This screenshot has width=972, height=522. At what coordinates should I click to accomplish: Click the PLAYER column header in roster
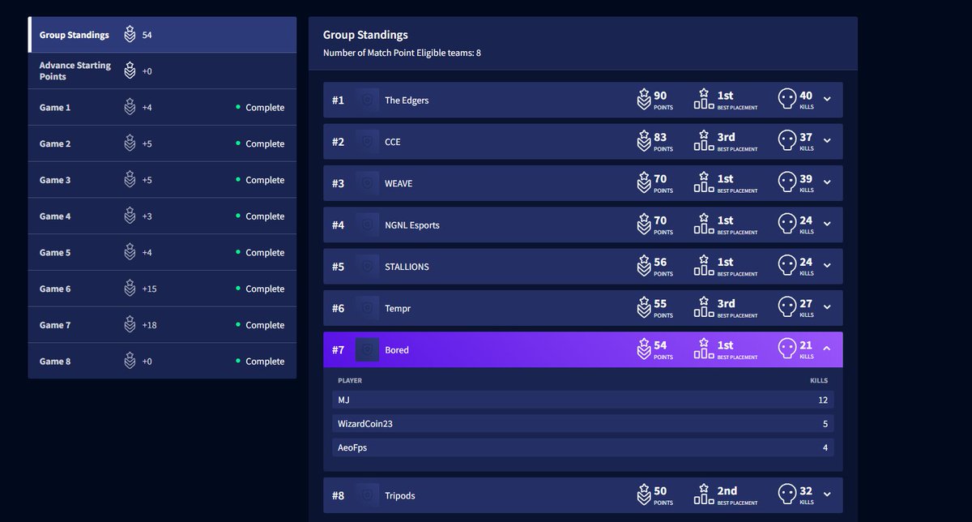point(350,380)
